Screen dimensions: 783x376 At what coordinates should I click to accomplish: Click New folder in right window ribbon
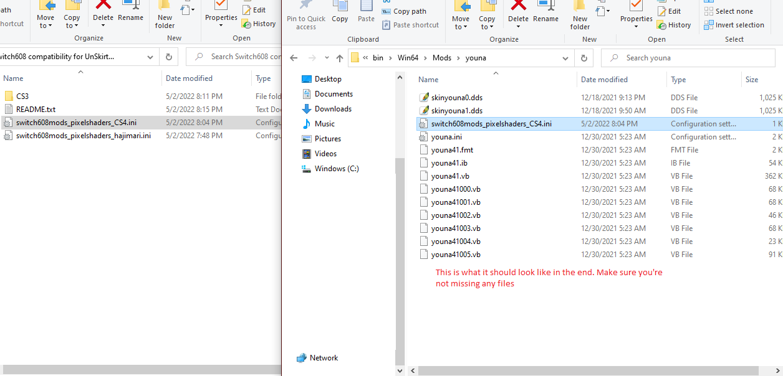click(x=580, y=15)
